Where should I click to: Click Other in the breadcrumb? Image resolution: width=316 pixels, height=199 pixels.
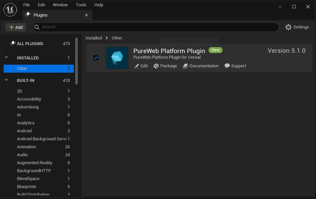[x=117, y=38]
